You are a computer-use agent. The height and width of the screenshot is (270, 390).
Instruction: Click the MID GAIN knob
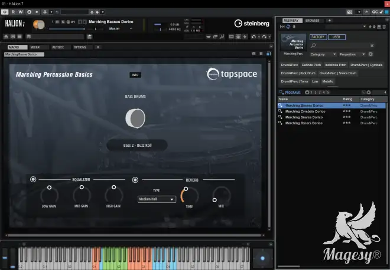(x=82, y=195)
